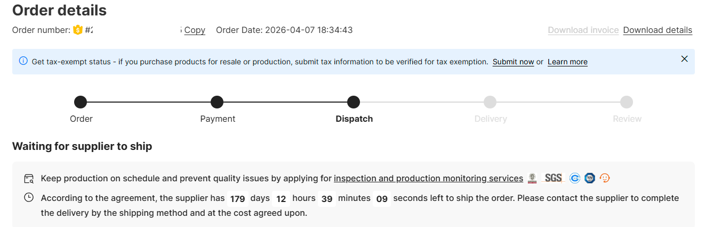Click the Bureau Veritas logo icon

point(532,178)
